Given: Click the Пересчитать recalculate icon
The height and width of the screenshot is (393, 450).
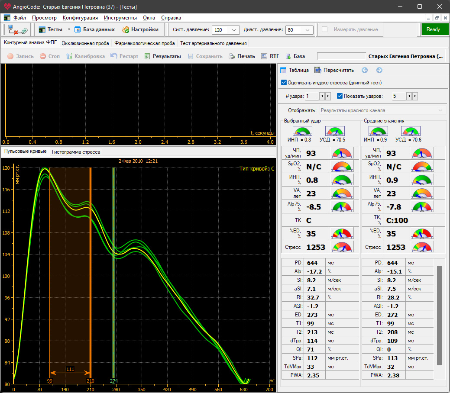Looking at the screenshot, I should tap(318, 70).
